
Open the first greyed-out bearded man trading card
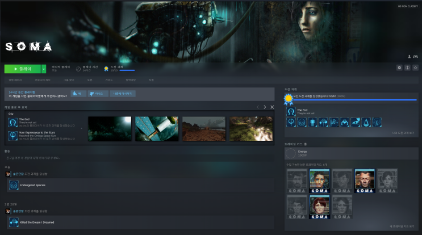click(x=297, y=181)
